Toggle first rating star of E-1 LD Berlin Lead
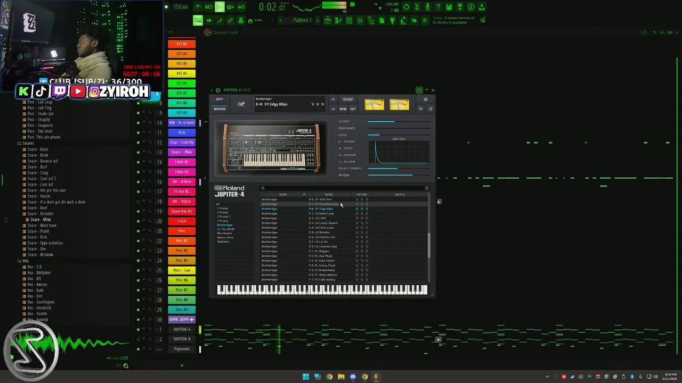Image resolution: width=682 pixels, height=383 pixels. pos(357,213)
